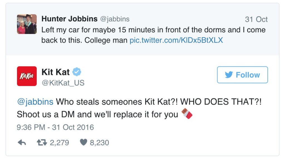Click the @jabbins mention in Kit Kat's reply
Screen dimensions: 285x160
coord(35,102)
